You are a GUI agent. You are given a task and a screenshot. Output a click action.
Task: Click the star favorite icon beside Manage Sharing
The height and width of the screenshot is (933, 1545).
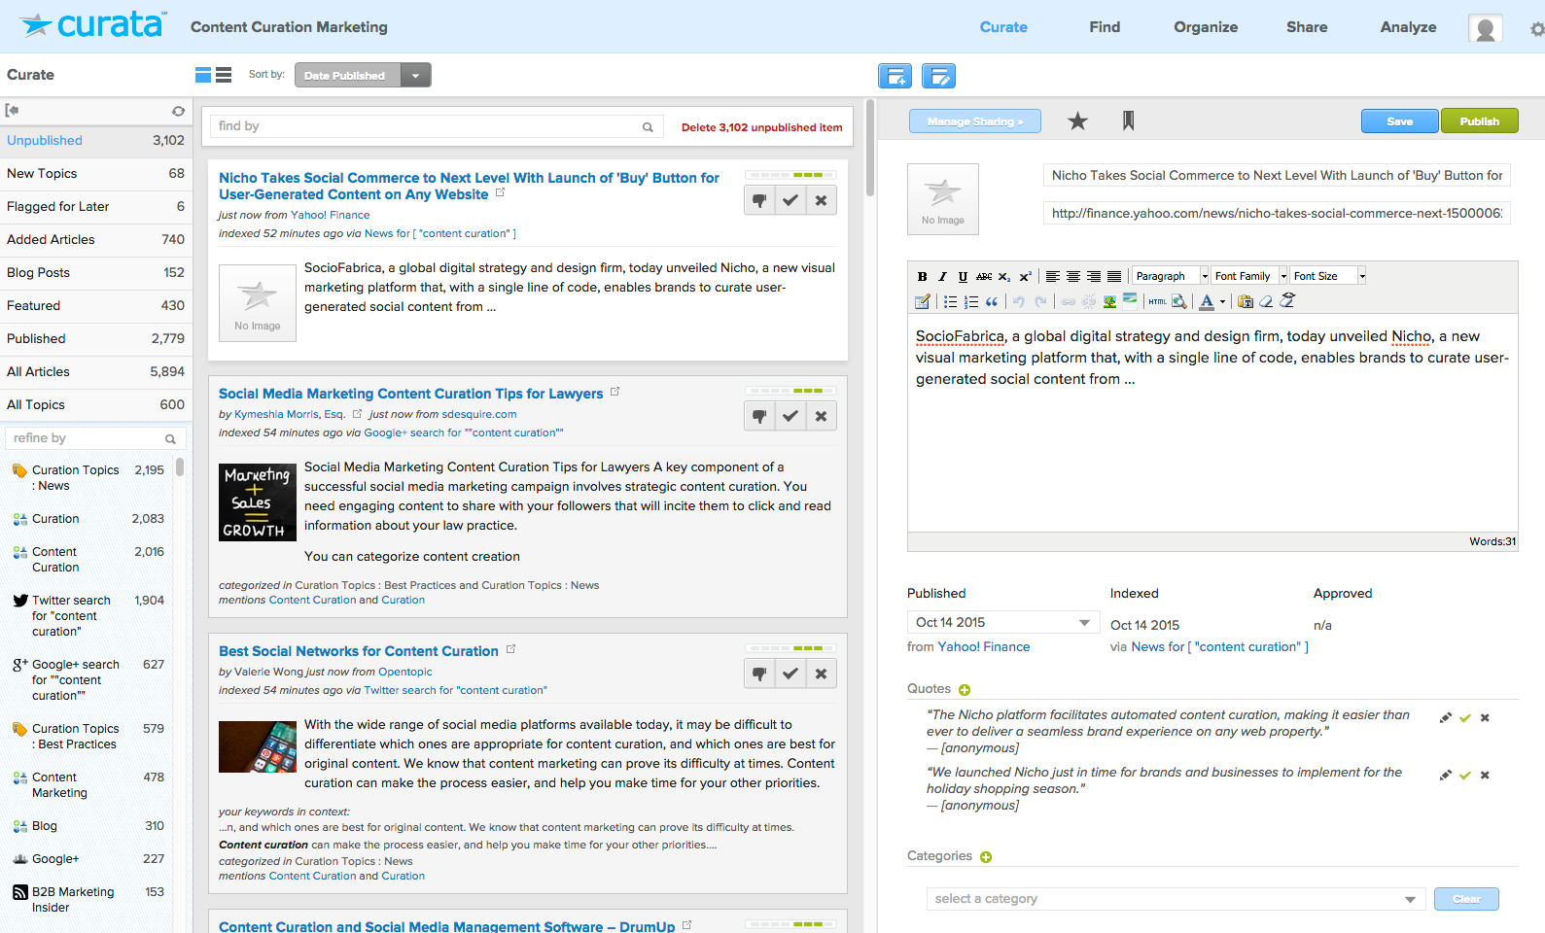[x=1077, y=121]
